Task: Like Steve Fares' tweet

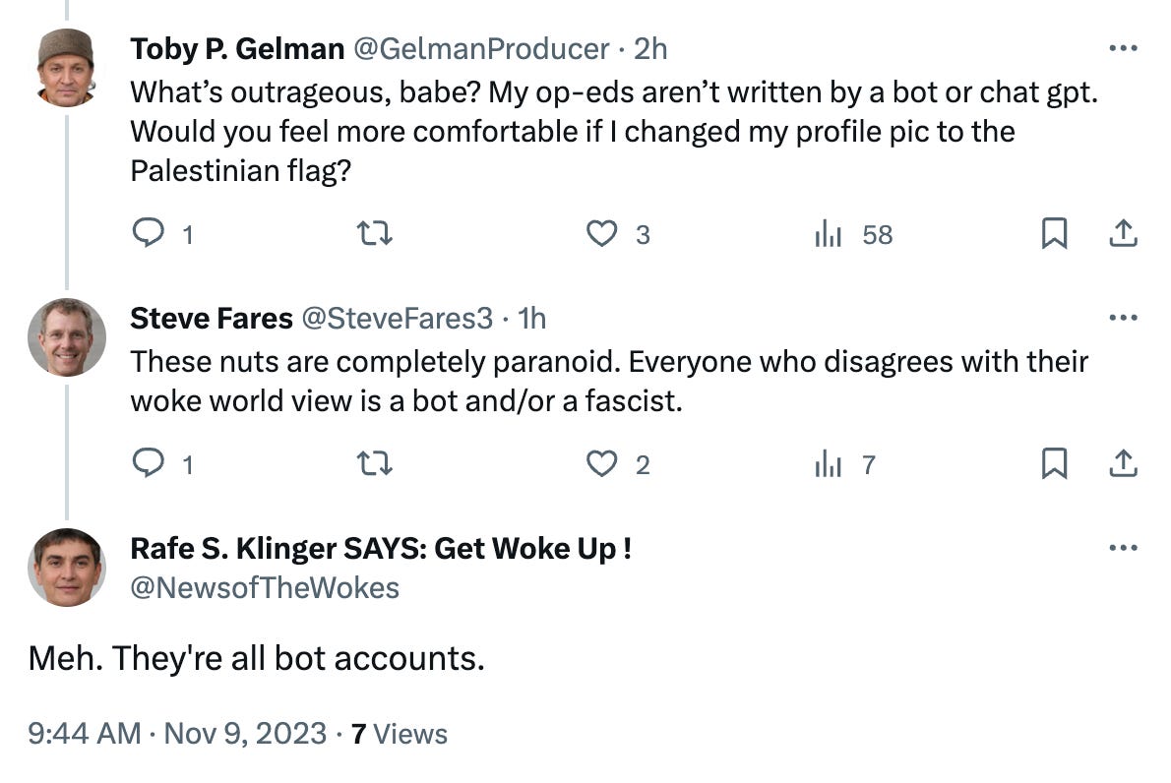Action: [x=601, y=464]
